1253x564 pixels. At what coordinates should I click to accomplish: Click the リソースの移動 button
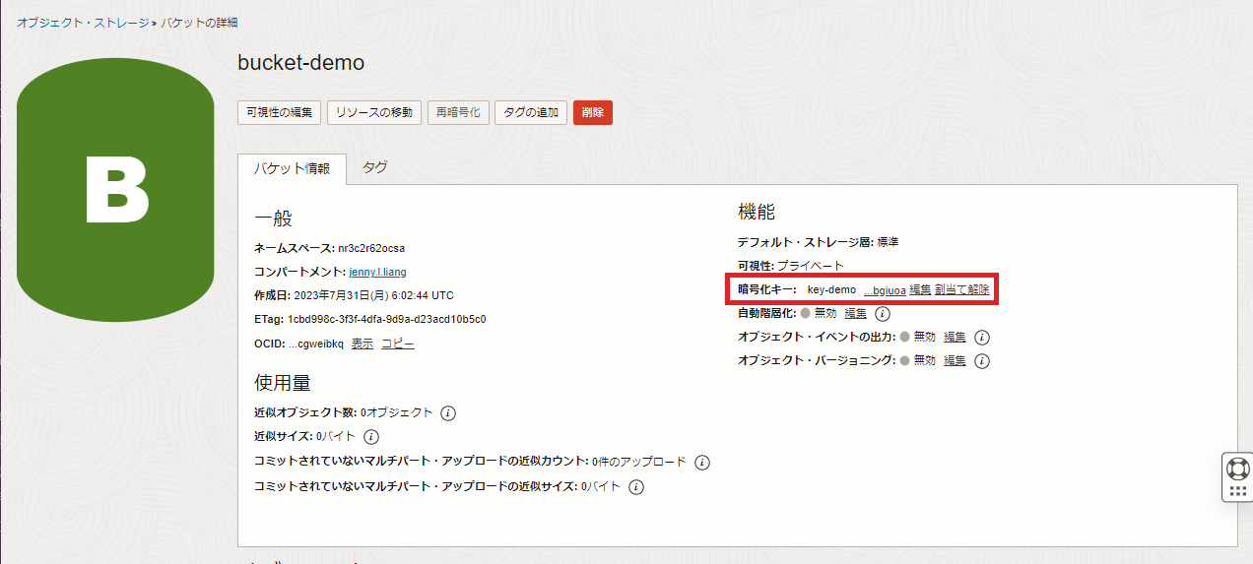[374, 112]
